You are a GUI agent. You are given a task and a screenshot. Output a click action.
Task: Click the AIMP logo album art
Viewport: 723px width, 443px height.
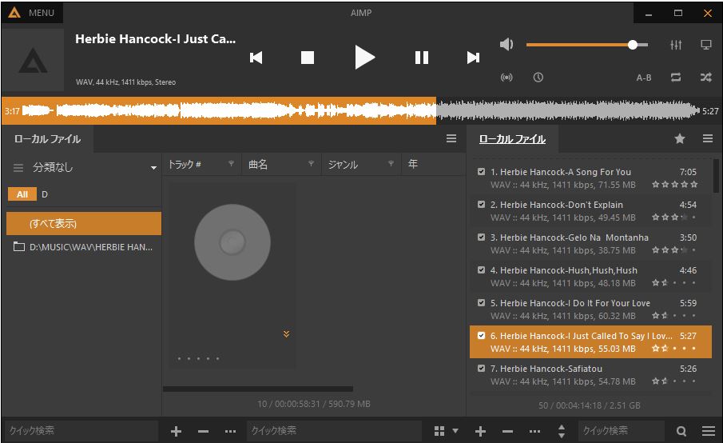click(33, 61)
